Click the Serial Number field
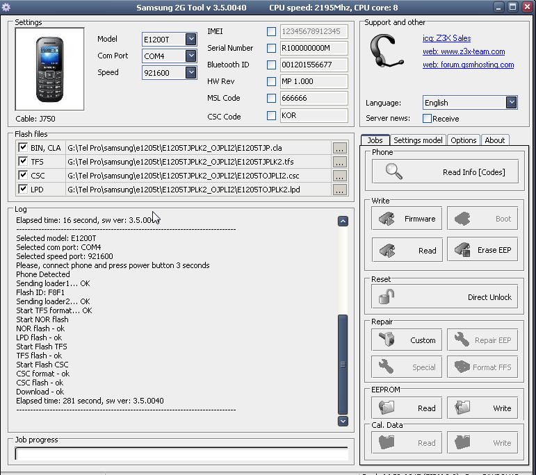The image size is (536, 475). tap(314, 48)
